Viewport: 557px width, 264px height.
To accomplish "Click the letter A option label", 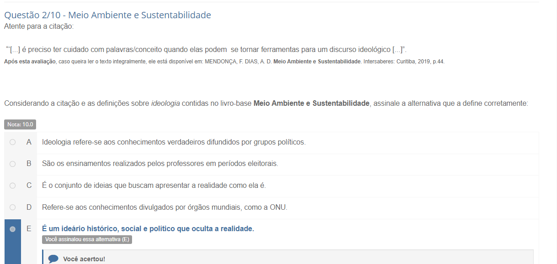I will click(29, 142).
